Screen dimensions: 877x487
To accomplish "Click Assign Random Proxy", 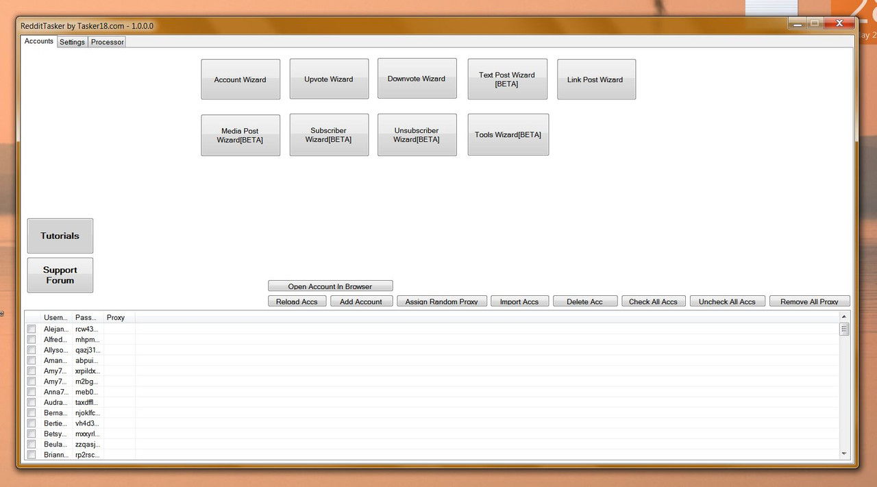I will pos(442,301).
